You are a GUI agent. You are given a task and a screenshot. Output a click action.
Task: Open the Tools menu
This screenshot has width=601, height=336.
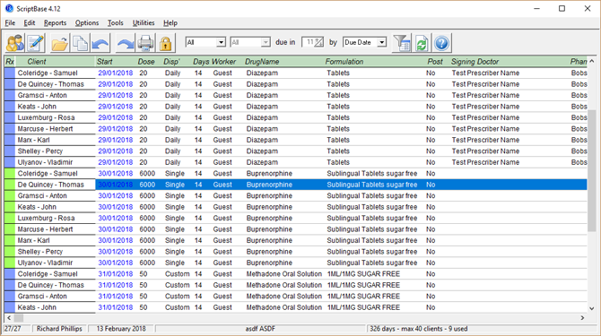tap(116, 23)
